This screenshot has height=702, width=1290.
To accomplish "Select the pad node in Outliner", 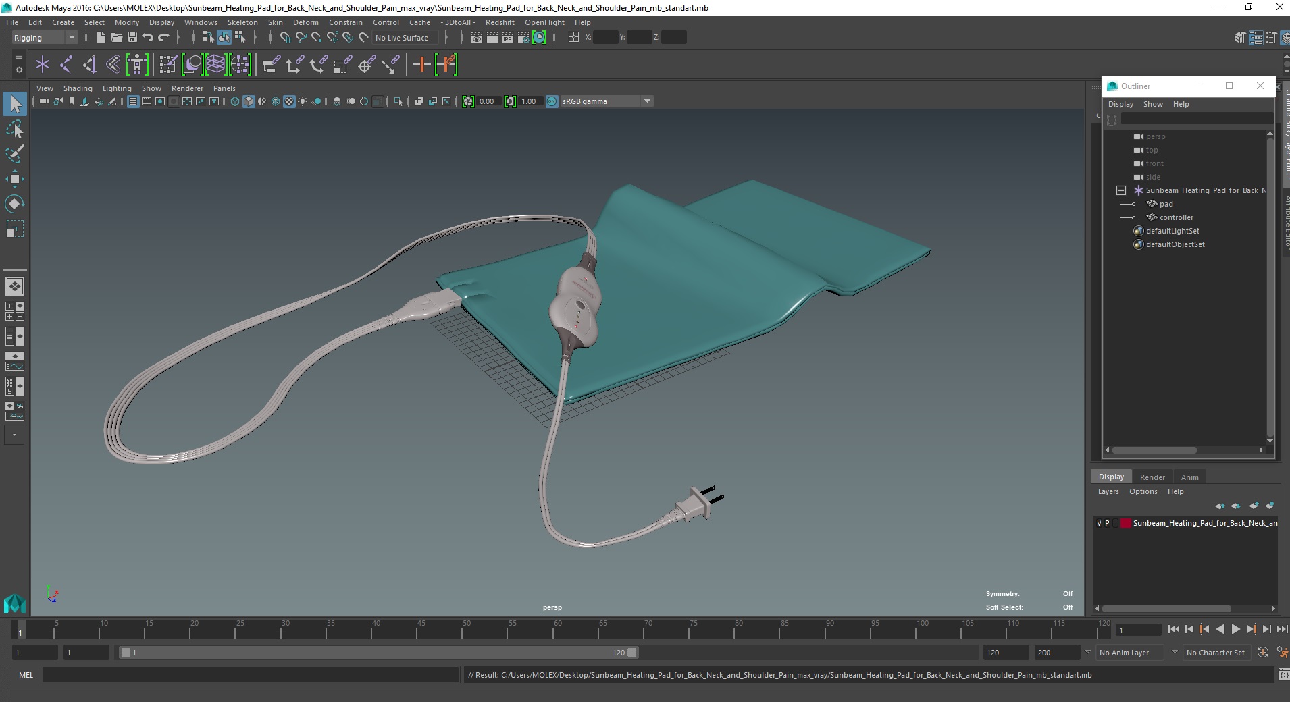I will point(1166,204).
